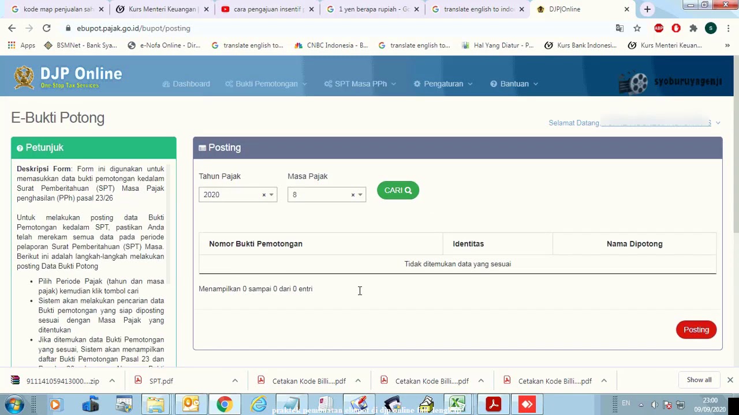Click the green CARI search button

pos(398,190)
